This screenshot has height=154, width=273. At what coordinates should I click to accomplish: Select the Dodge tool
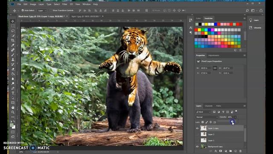click(x=13, y=83)
